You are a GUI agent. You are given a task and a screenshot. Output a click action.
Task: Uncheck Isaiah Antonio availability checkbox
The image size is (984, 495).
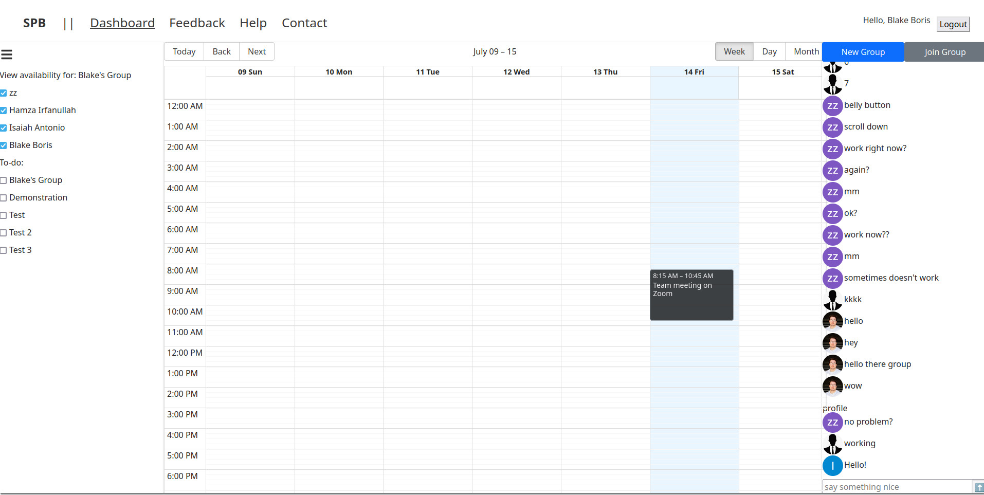(x=4, y=128)
